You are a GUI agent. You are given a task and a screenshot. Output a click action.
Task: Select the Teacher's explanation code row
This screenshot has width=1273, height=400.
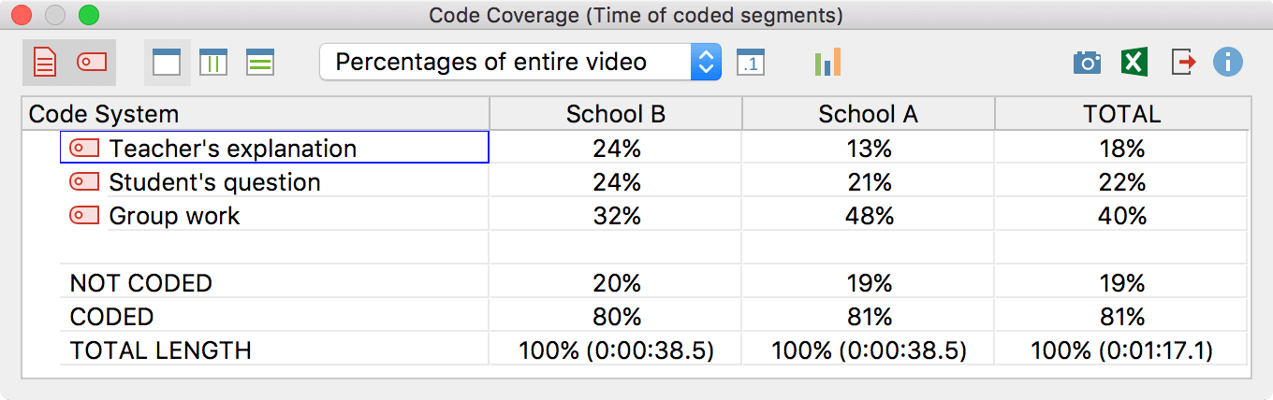(x=274, y=148)
